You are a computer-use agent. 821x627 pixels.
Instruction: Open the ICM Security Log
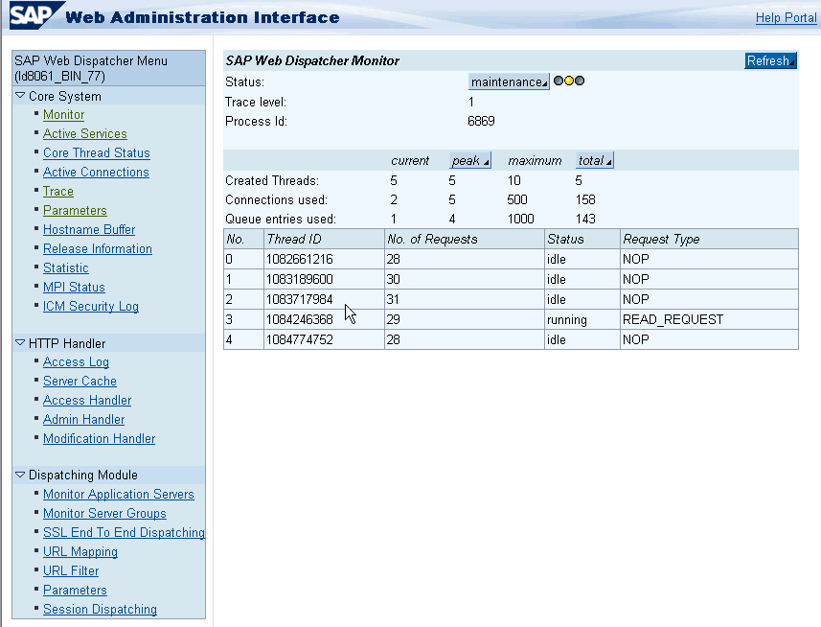point(90,307)
